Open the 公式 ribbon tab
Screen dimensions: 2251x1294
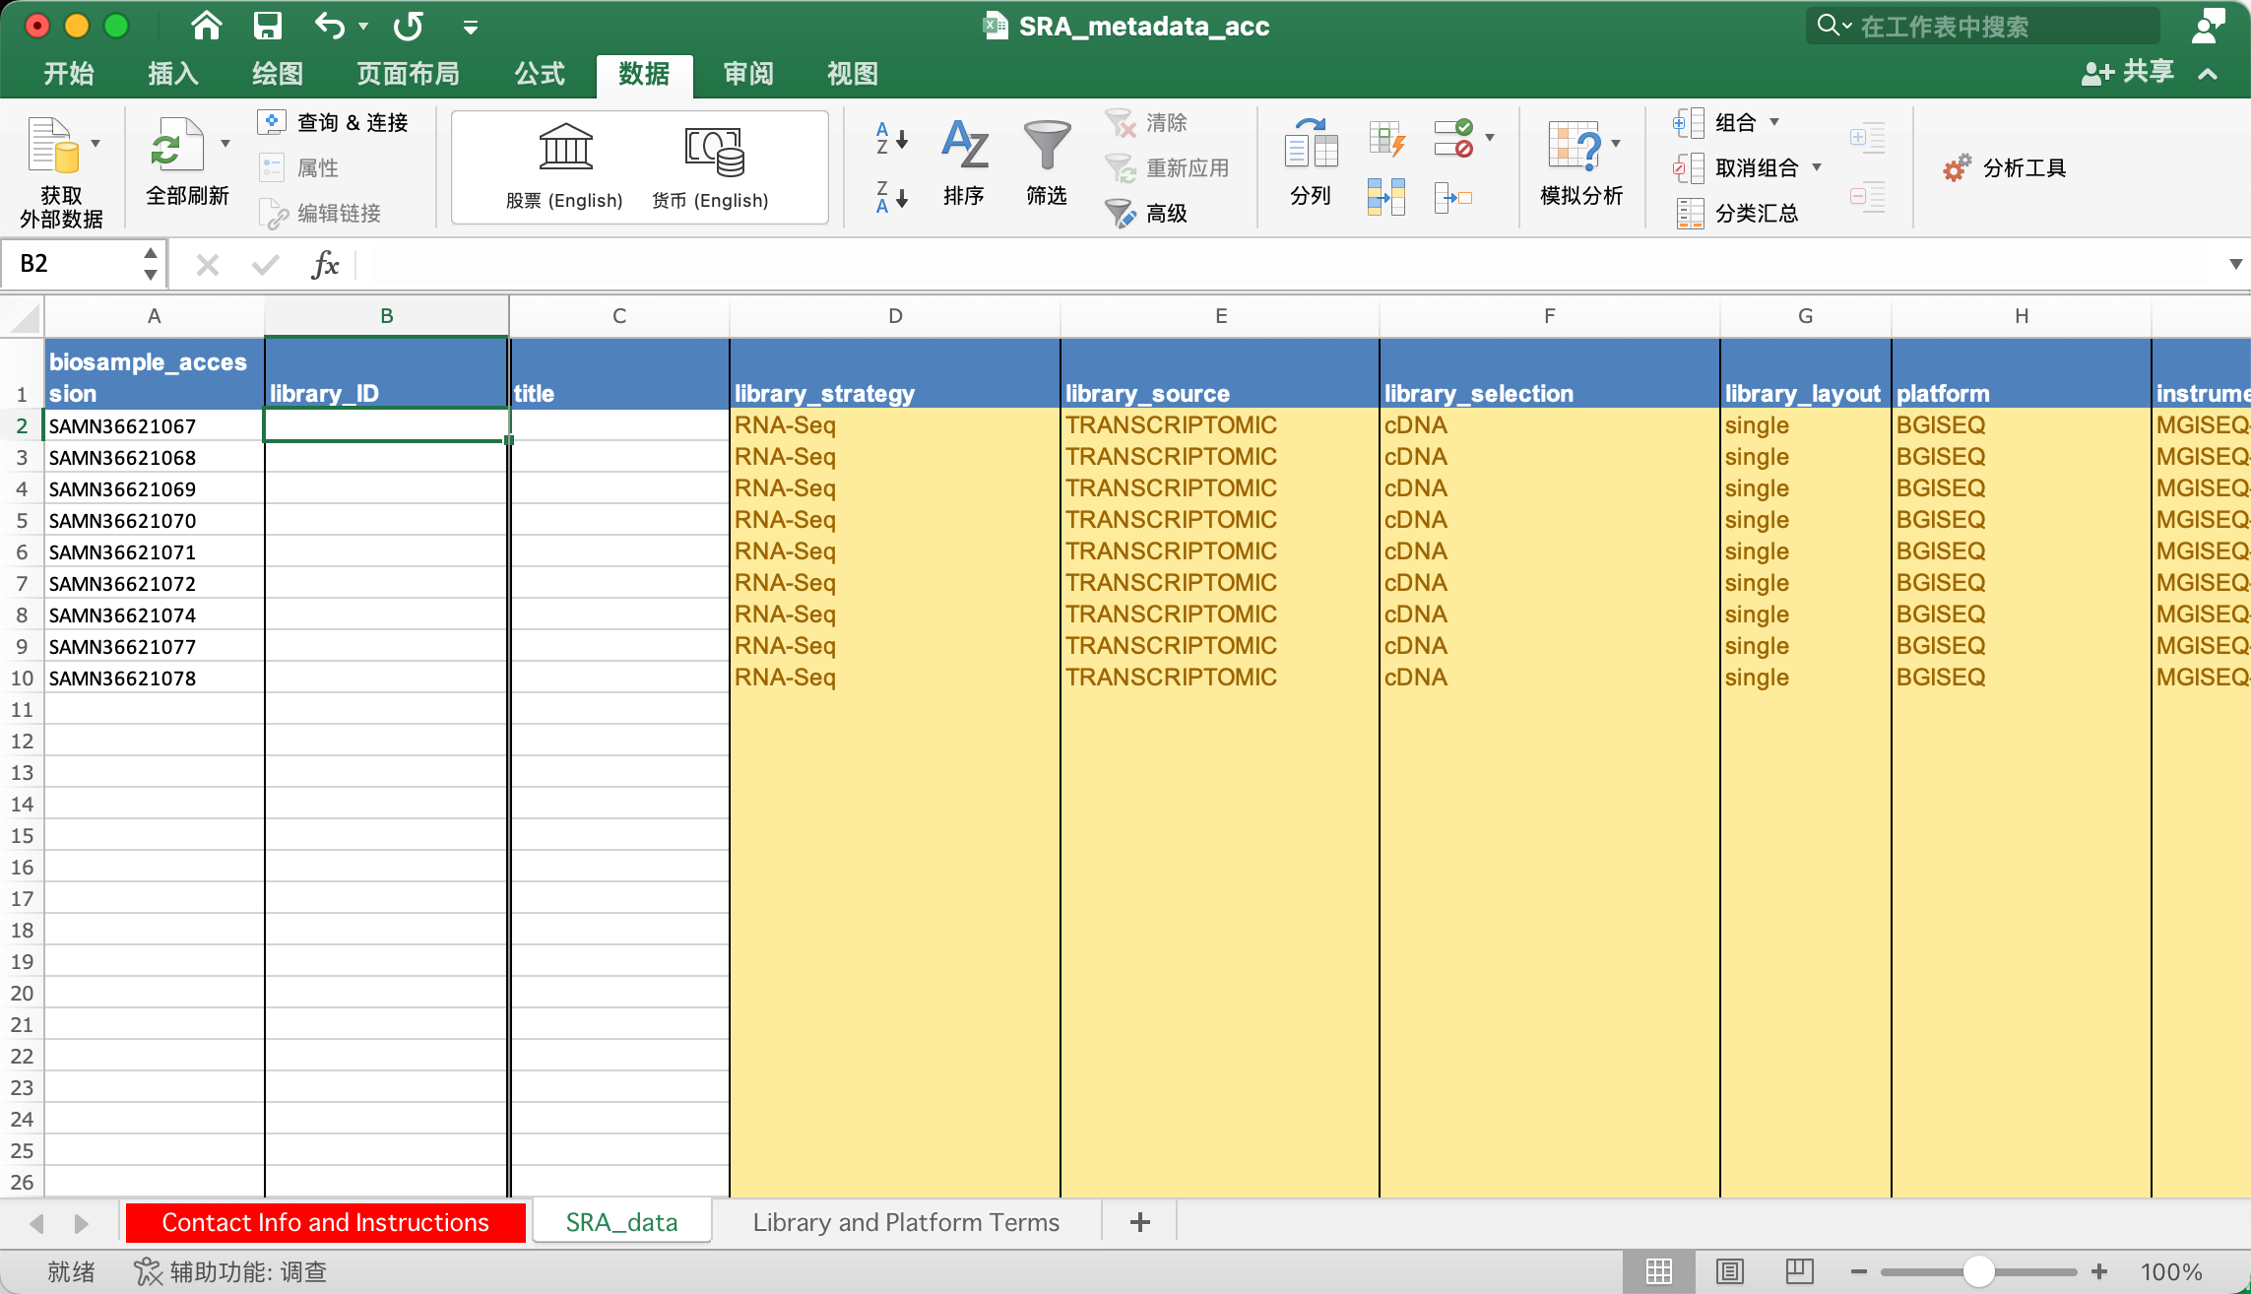tap(539, 74)
